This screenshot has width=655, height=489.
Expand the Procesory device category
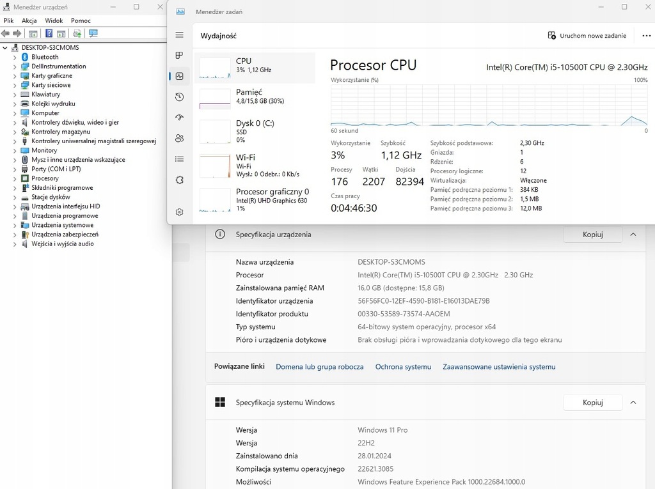15,178
